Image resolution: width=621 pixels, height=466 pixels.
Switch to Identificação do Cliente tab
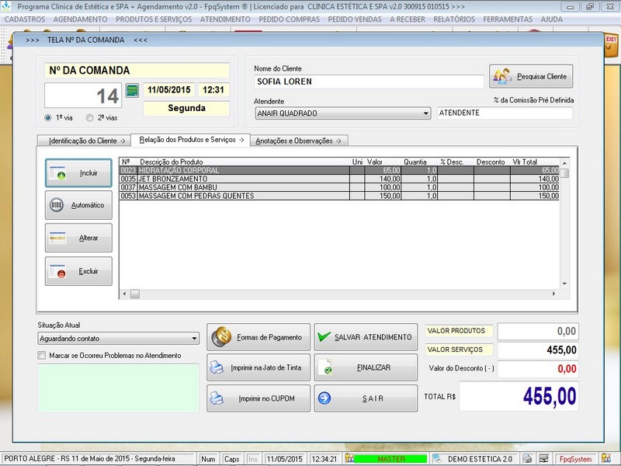coord(83,141)
